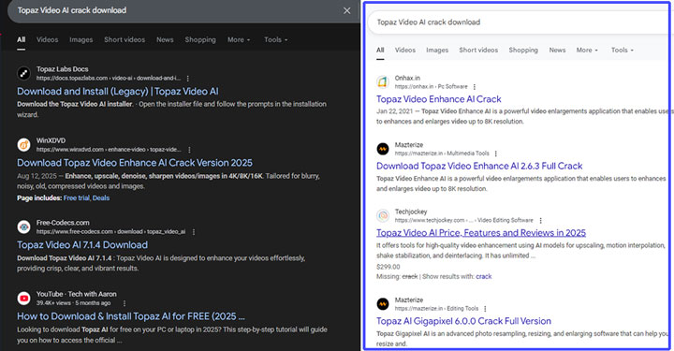Click the mazterize.in Editing Tools breadcrumb
This screenshot has width=674, height=351.
[437, 309]
